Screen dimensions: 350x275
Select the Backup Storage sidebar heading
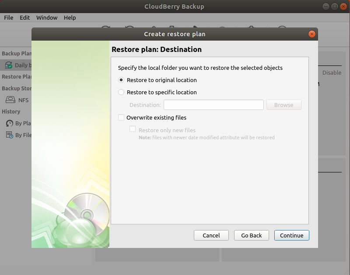(x=17, y=89)
